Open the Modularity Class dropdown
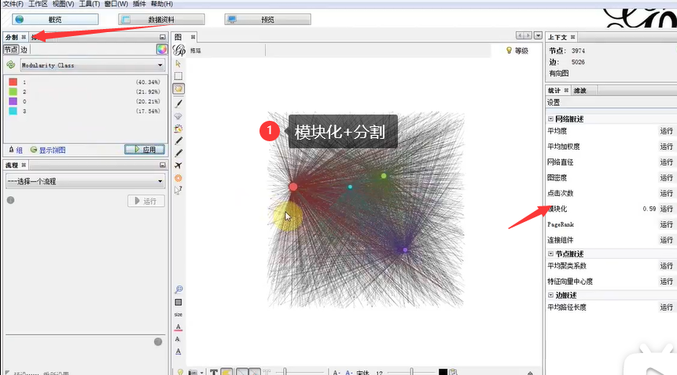This screenshot has width=677, height=375. point(93,65)
